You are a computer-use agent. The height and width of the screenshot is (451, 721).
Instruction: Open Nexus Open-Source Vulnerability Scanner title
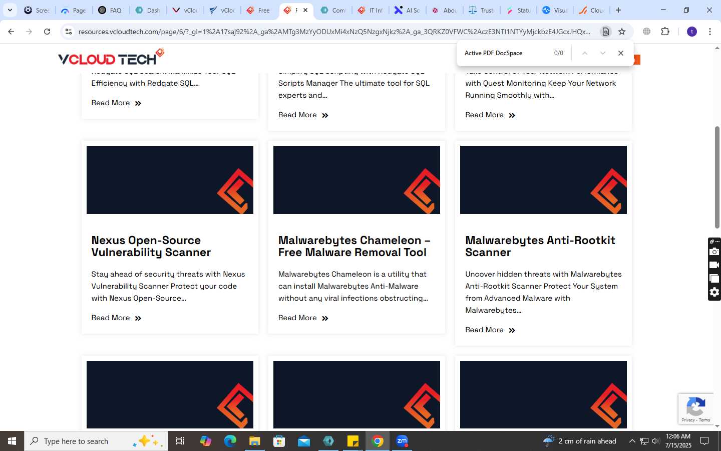tap(151, 247)
